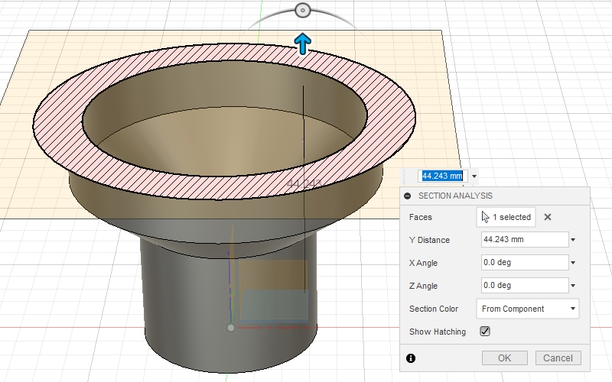Open the floating distance input dropdown arrow
This screenshot has width=612, height=382.
pyautogui.click(x=474, y=176)
